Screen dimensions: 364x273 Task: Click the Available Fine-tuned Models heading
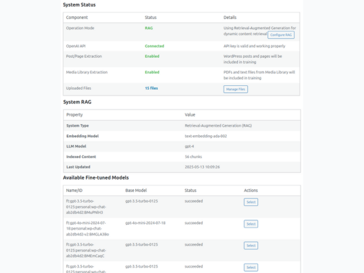coord(96,177)
